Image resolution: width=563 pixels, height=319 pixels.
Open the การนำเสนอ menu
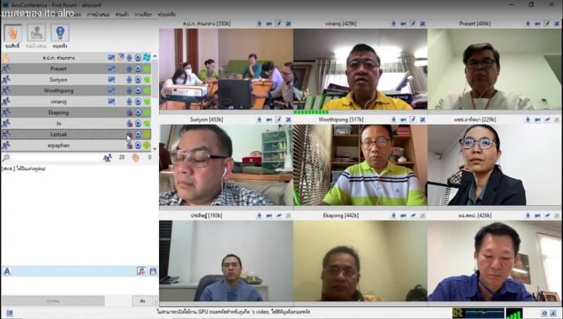coord(98,15)
